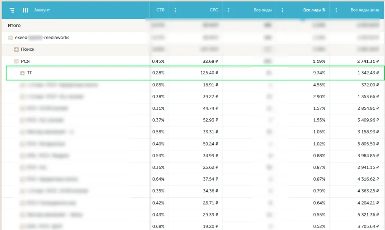385x230 pixels.
Task: Click the Аккаунт column header
Action: point(42,10)
